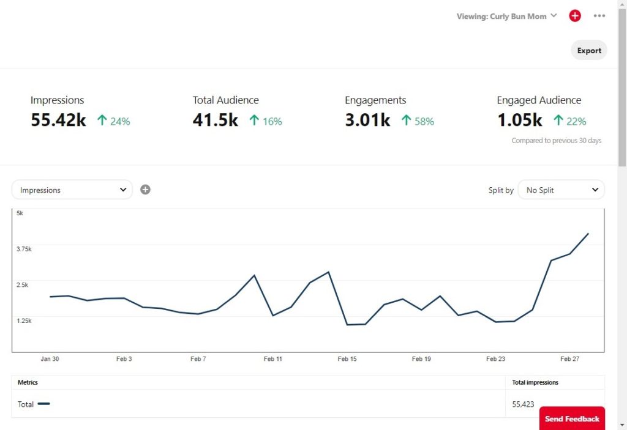Select the Engagements 3.01k summary card
This screenshot has width=627, height=430.
pyautogui.click(x=389, y=111)
